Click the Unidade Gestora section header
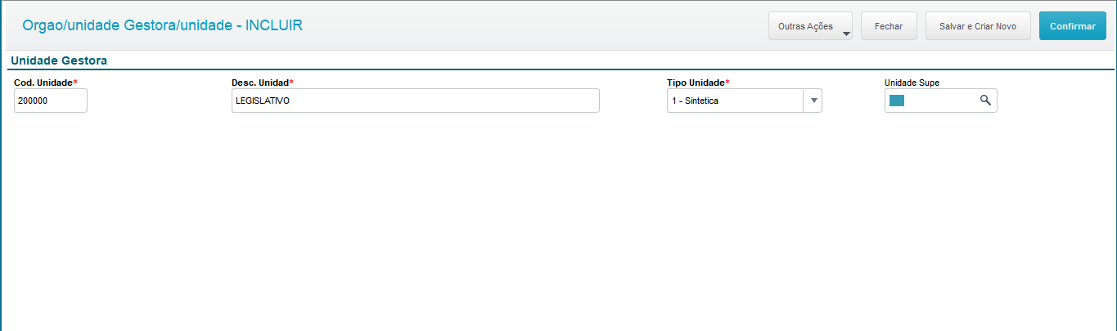Image resolution: width=1117 pixels, height=331 pixels. (59, 60)
